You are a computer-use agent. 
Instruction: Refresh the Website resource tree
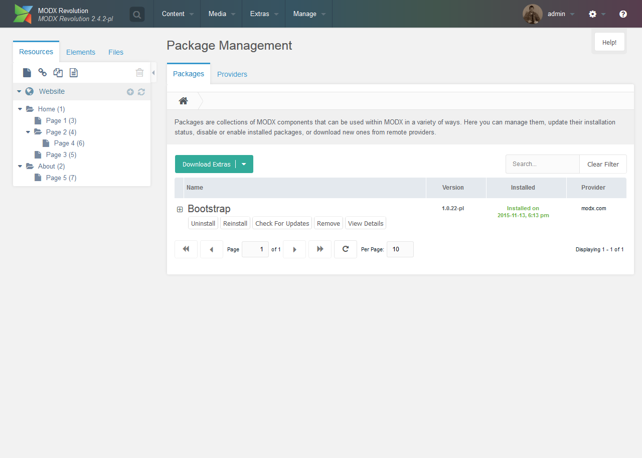point(141,92)
